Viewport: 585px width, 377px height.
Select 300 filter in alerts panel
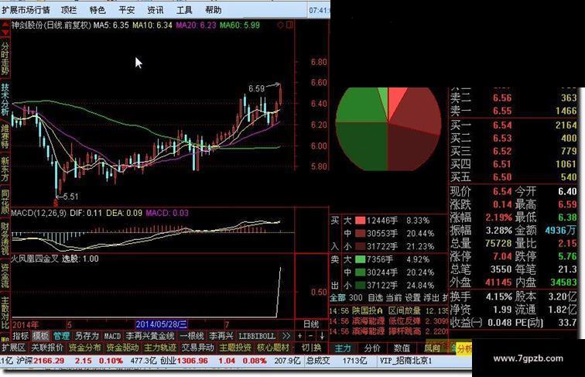click(x=355, y=298)
